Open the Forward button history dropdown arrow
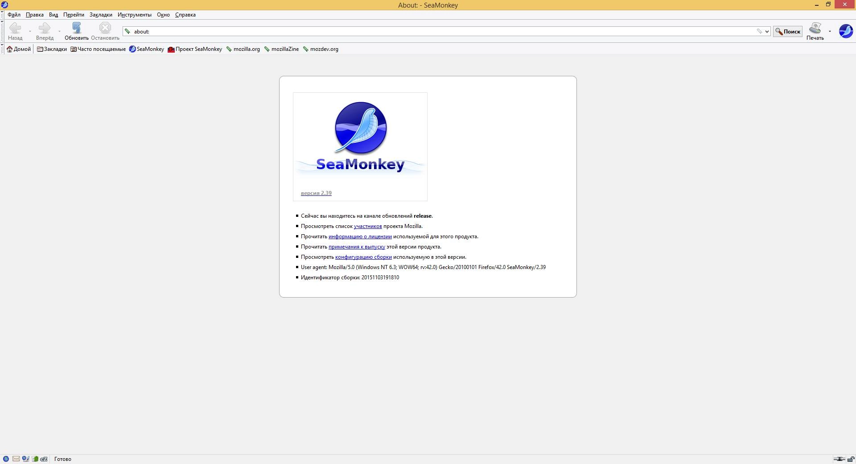Image resolution: width=856 pixels, height=464 pixels. 59,31
